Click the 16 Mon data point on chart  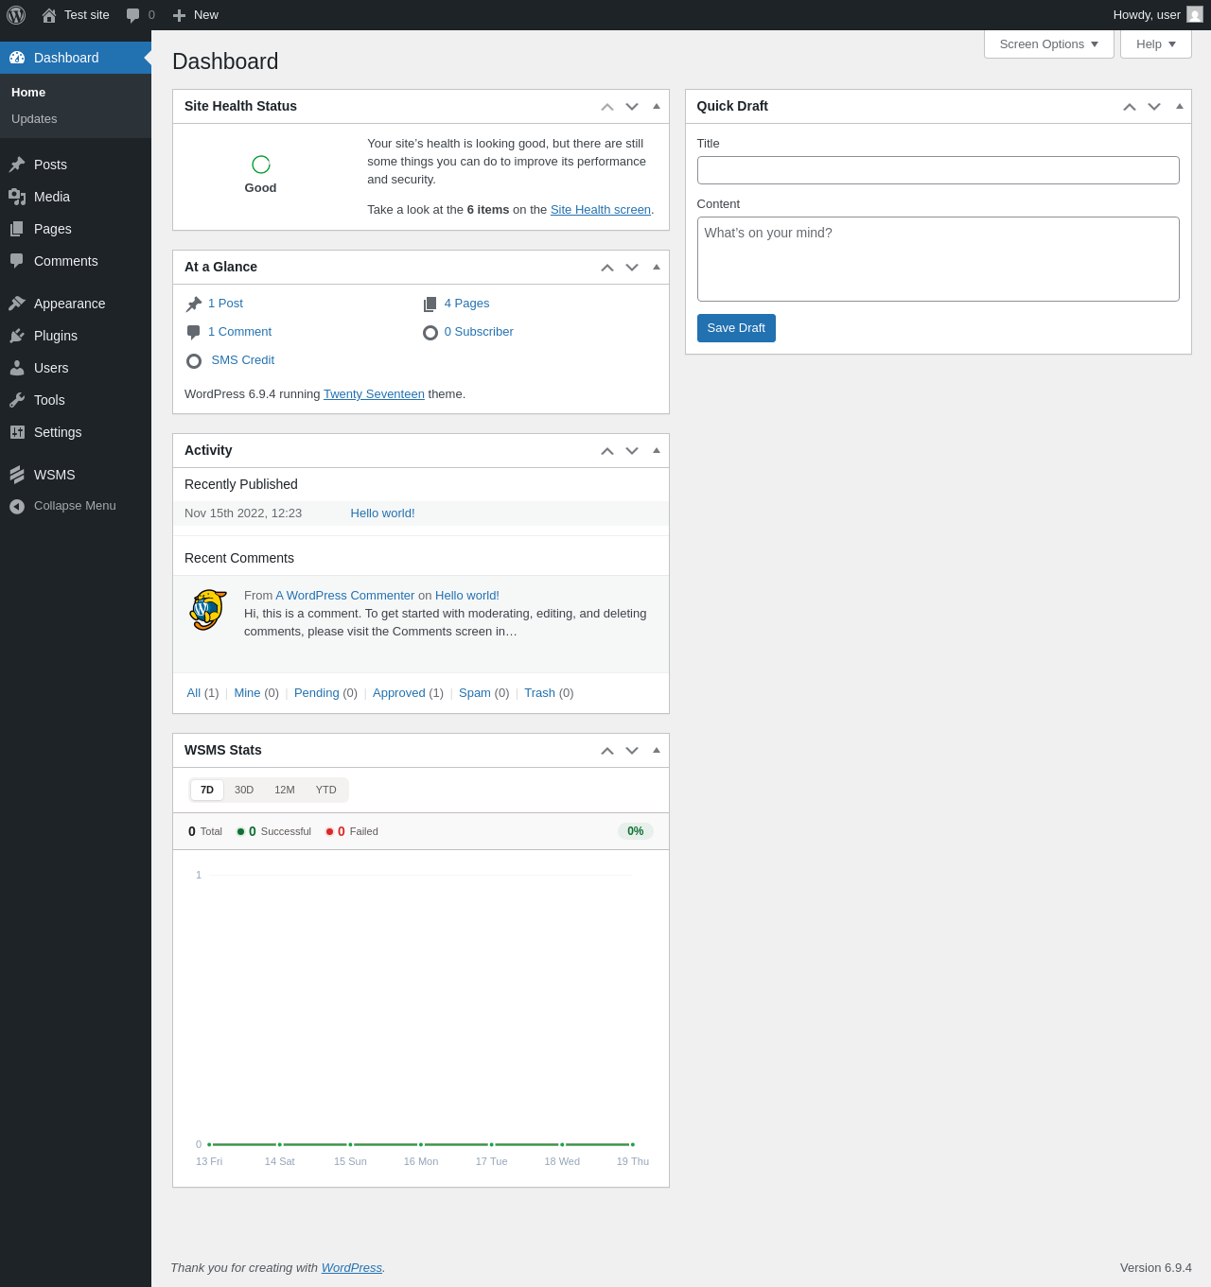click(x=421, y=1144)
